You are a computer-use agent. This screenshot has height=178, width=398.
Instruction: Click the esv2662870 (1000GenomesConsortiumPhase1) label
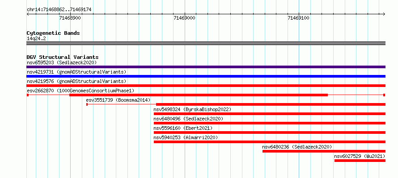click(x=80, y=91)
